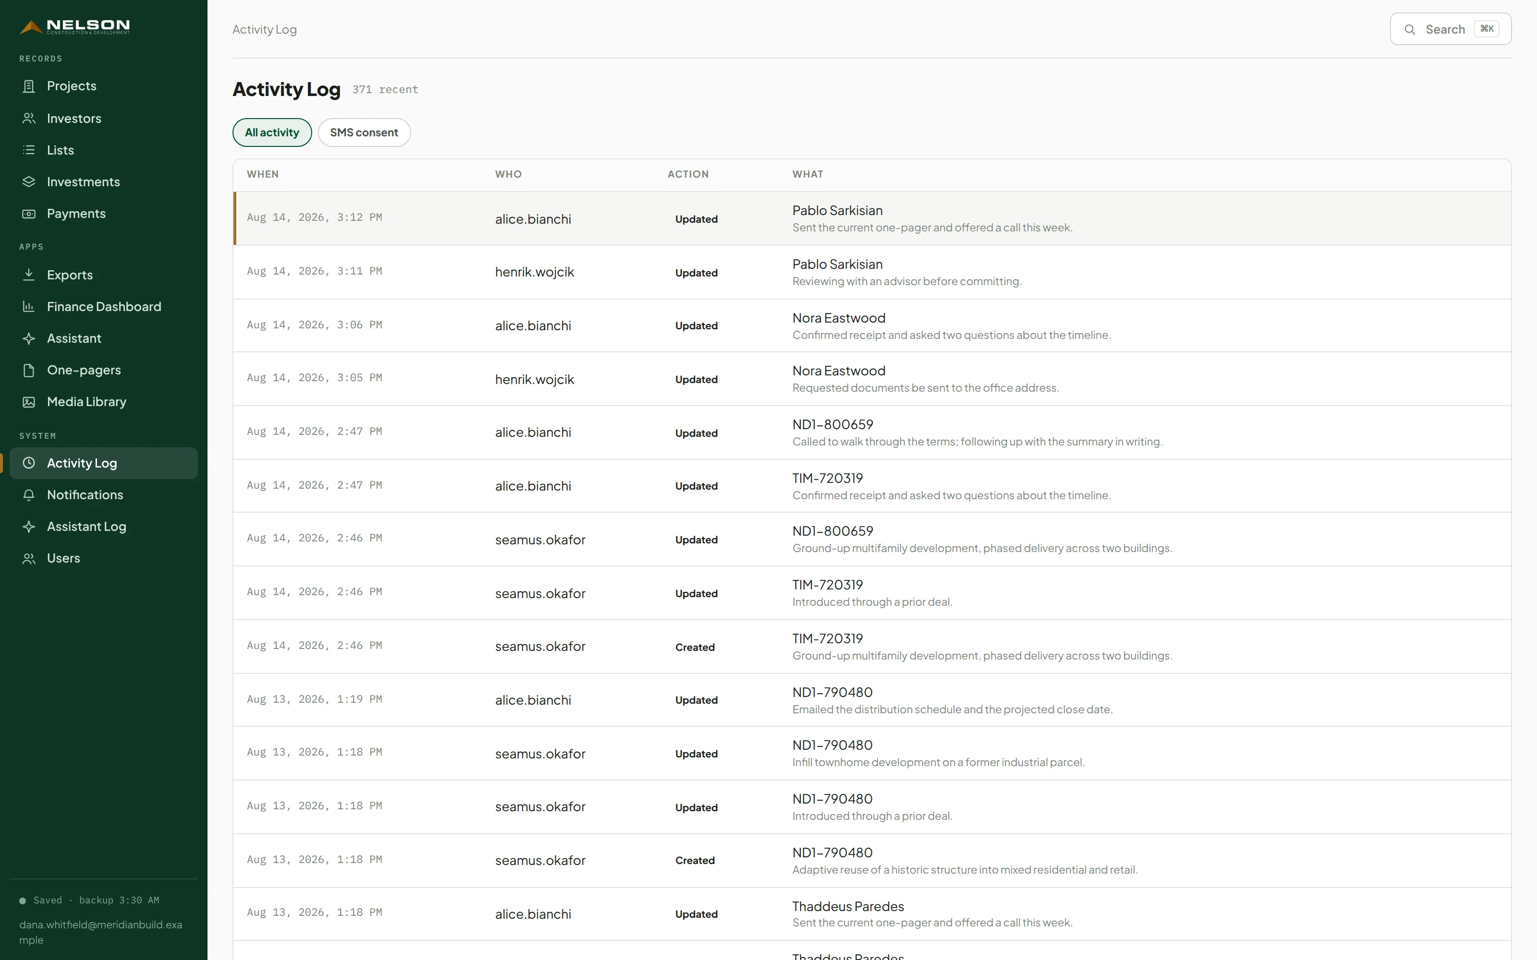Click the Investments layers icon
Viewport: 1537px width, 960px height.
29,181
